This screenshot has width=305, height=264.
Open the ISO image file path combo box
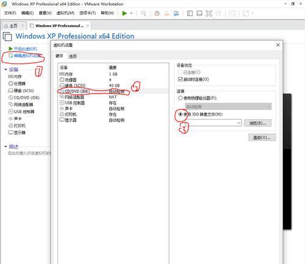click(x=213, y=123)
